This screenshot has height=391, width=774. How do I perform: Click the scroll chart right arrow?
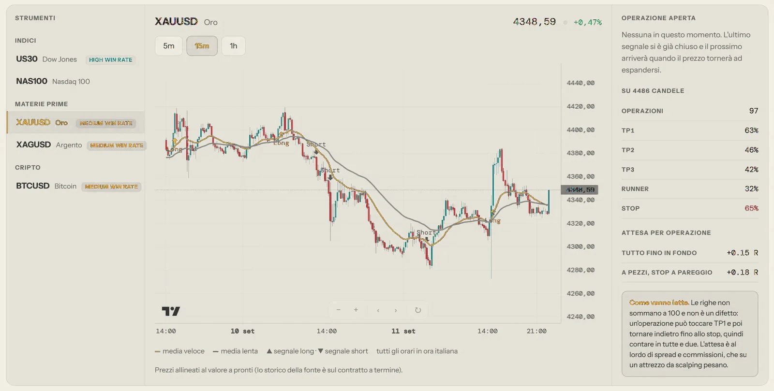point(396,310)
